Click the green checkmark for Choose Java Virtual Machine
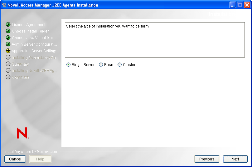Image resolution: width=252 pixels, height=167 pixels. [8, 38]
